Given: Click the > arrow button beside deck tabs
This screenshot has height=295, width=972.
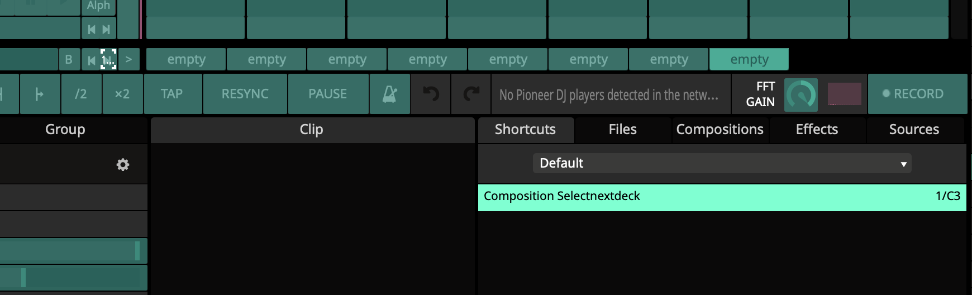Looking at the screenshot, I should 128,59.
